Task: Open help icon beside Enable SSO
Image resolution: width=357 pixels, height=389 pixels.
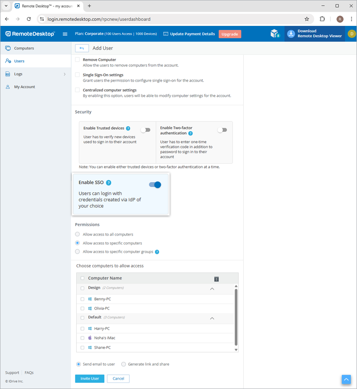Action: [x=109, y=182]
